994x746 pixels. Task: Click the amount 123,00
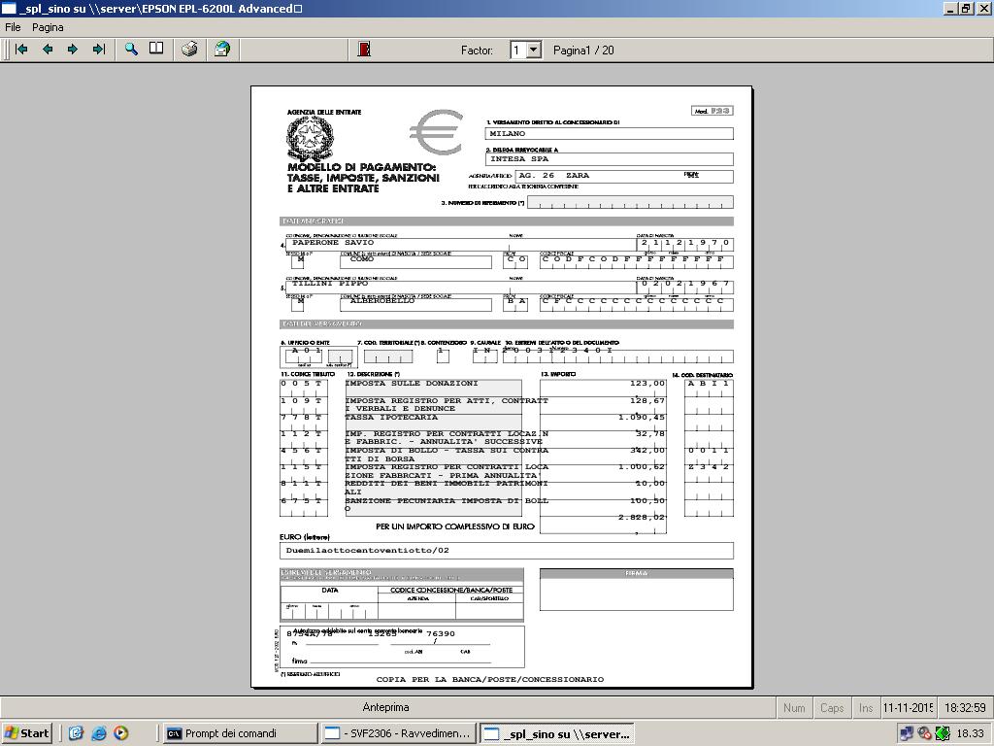(x=647, y=383)
